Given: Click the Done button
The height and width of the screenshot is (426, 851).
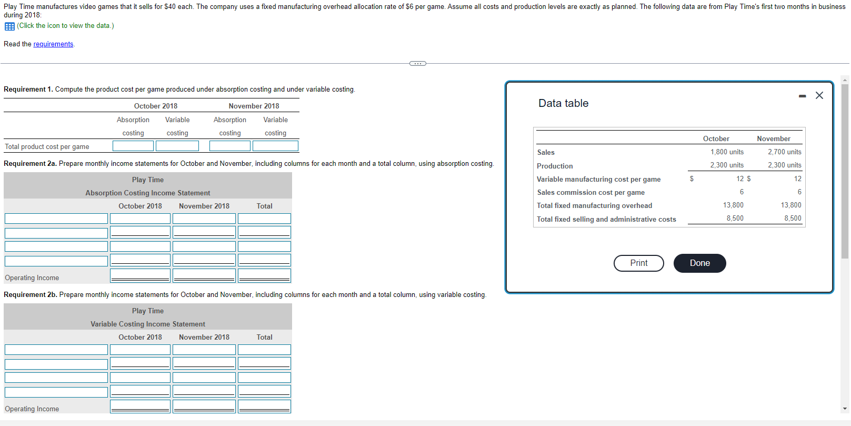Looking at the screenshot, I should 700,263.
